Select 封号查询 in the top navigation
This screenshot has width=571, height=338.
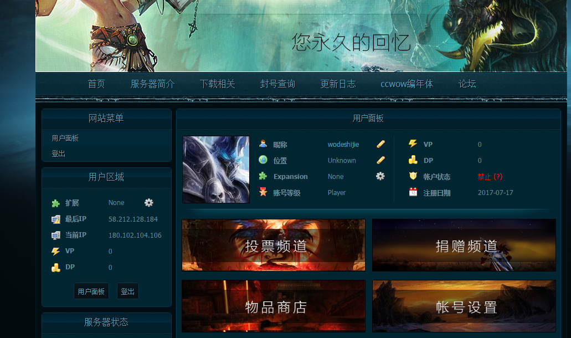click(x=277, y=84)
